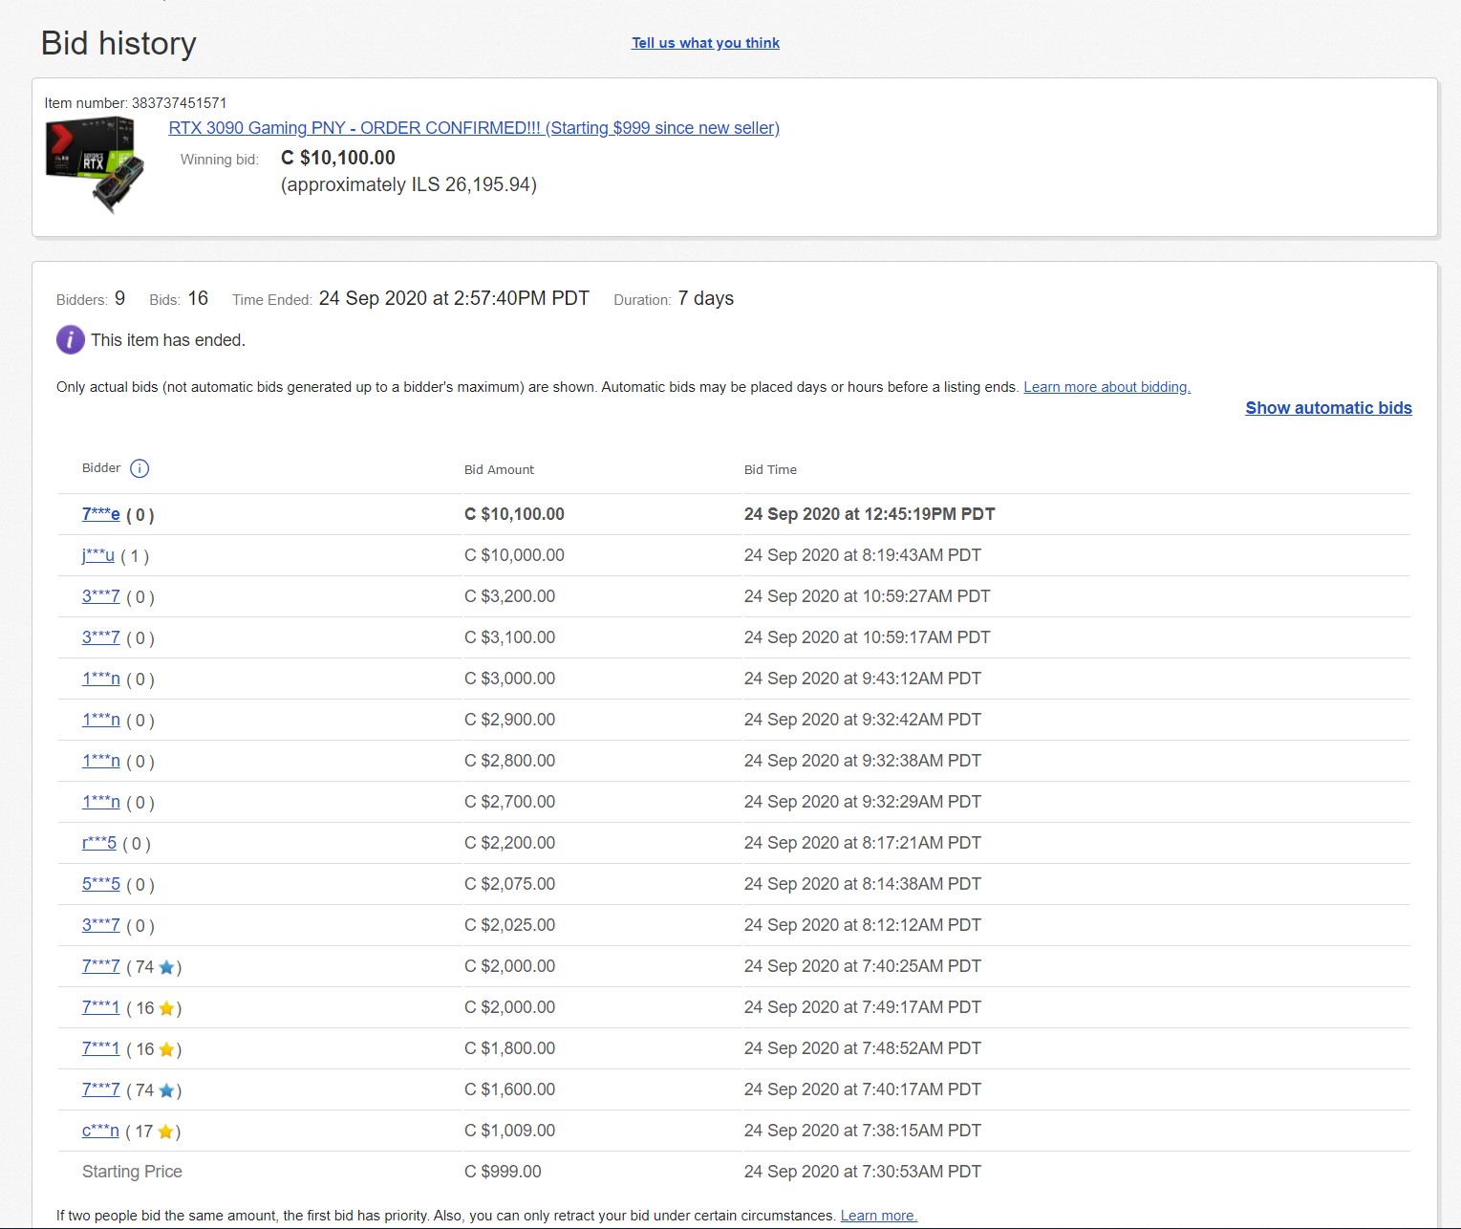Click the item number 383737451571
The height and width of the screenshot is (1229, 1461).
pos(180,103)
